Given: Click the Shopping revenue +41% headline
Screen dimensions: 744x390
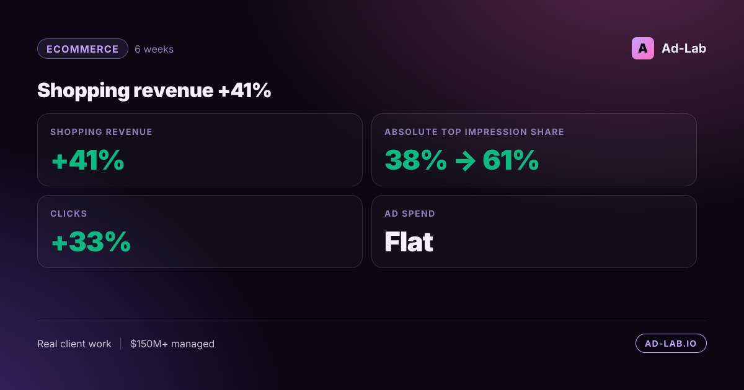Looking at the screenshot, I should (154, 90).
